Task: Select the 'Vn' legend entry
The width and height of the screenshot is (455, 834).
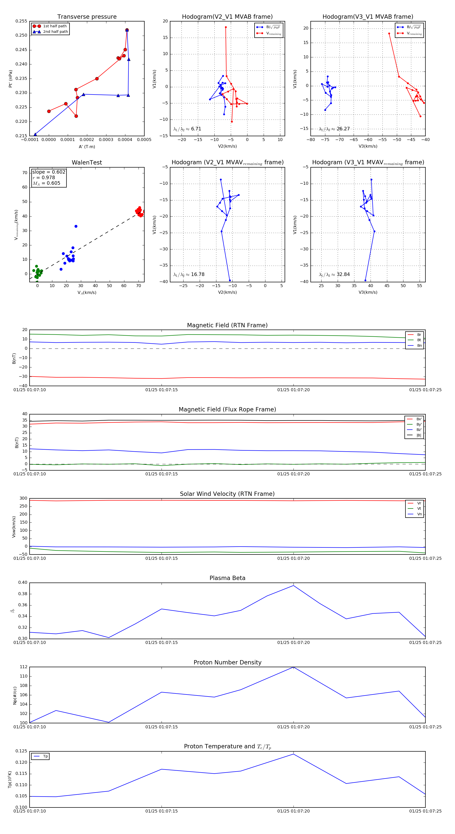Action: pyautogui.click(x=415, y=514)
